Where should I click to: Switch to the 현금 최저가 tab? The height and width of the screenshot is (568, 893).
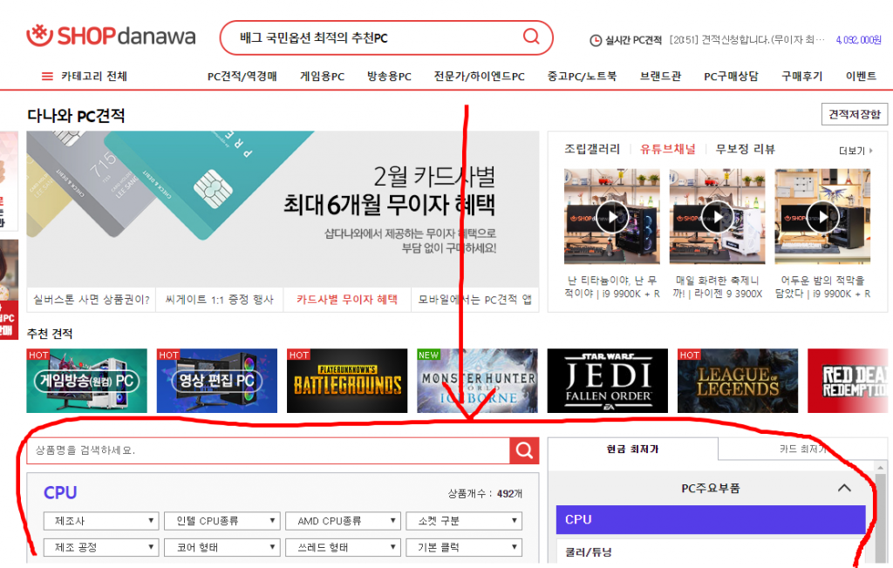633,449
